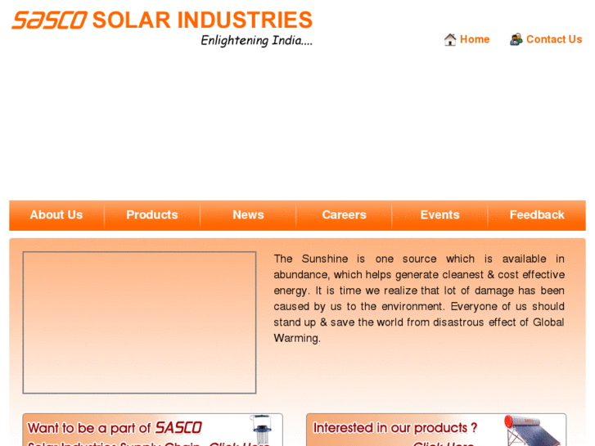Viewport: 595px width, 446px height.
Task: Open the Careers page
Action: tap(345, 215)
